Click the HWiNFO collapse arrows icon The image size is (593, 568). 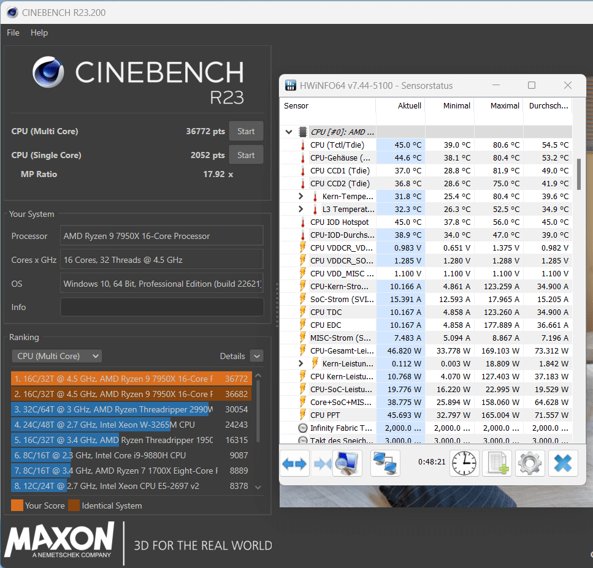click(x=322, y=463)
